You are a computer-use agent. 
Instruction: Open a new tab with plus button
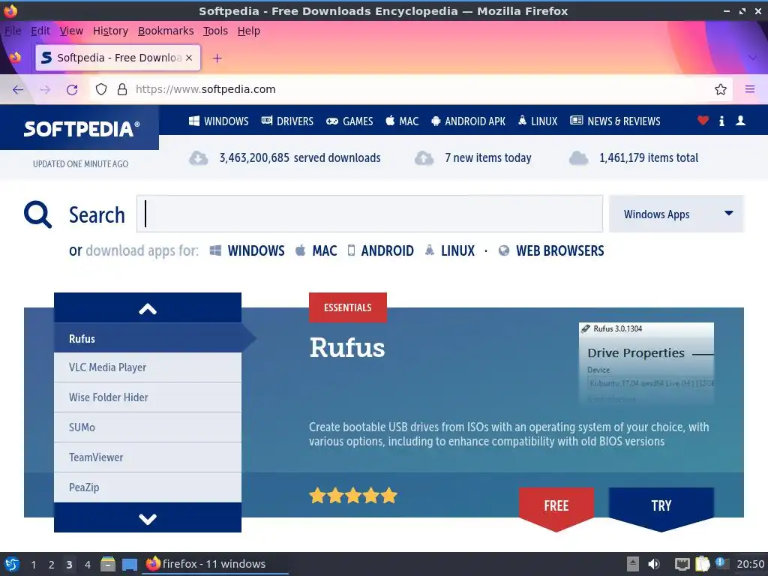coord(217,58)
